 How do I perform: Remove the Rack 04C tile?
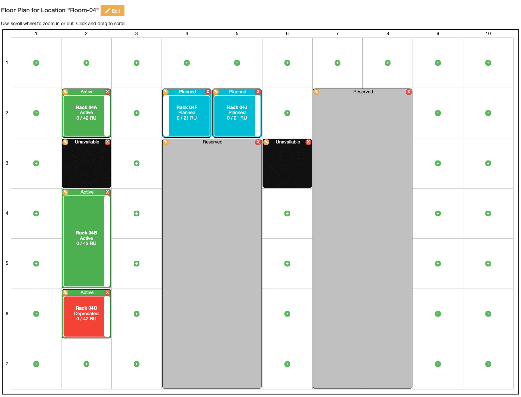tap(107, 293)
